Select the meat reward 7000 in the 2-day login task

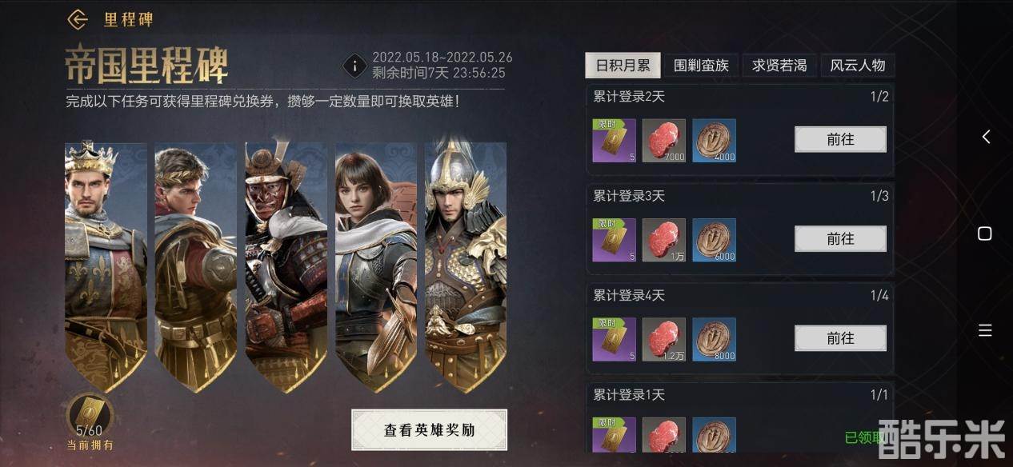[664, 141]
